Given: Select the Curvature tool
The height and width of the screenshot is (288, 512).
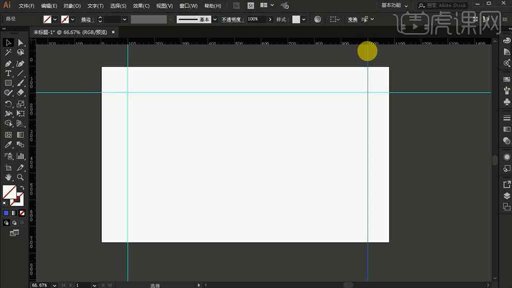Looking at the screenshot, I should [x=20, y=64].
